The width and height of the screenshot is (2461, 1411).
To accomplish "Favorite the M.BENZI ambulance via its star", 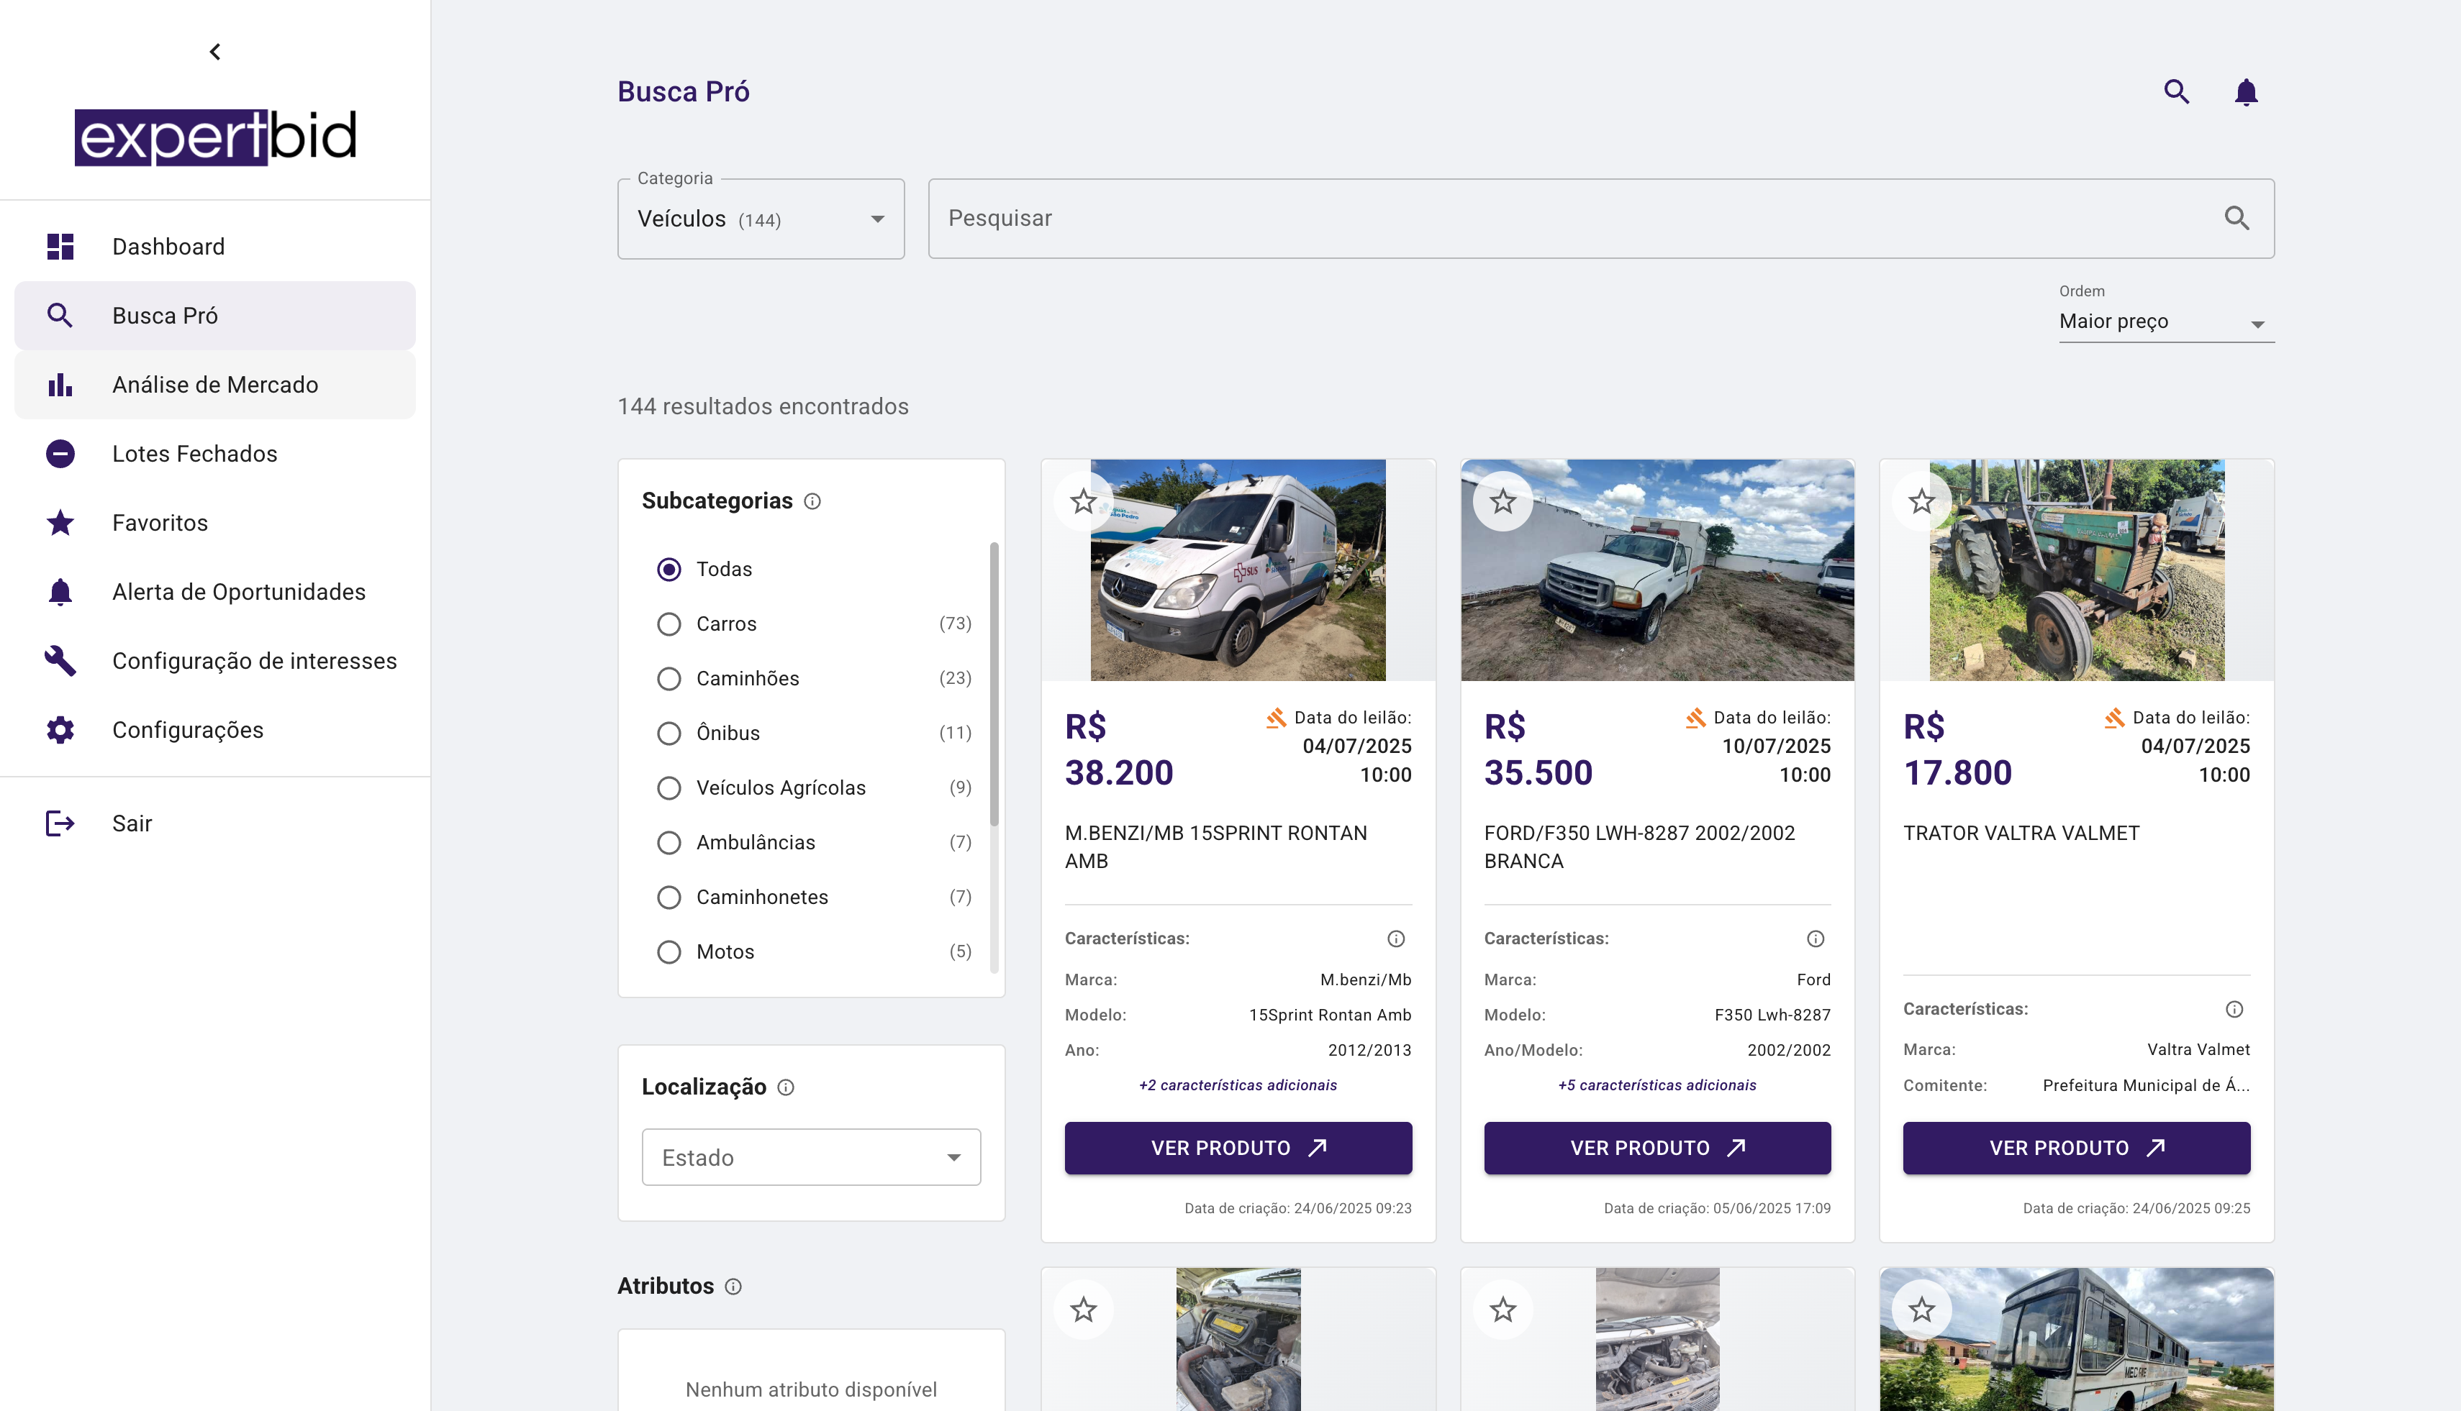I will (1084, 501).
